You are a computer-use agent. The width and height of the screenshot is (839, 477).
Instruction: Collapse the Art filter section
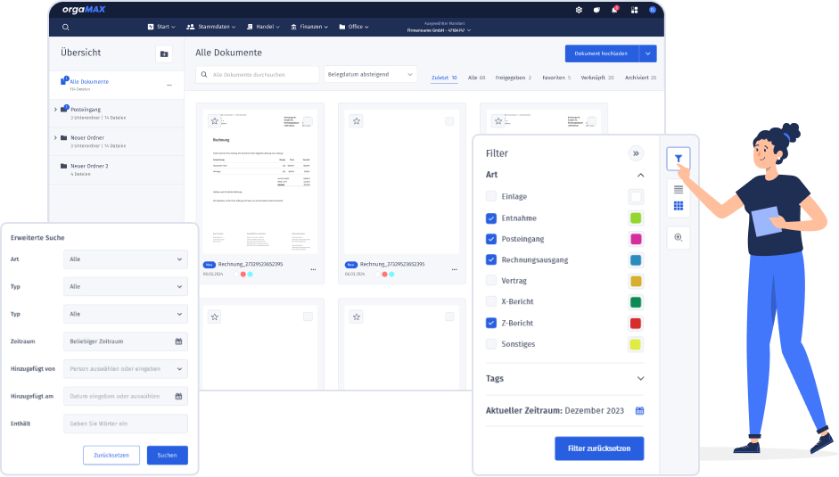(x=640, y=175)
